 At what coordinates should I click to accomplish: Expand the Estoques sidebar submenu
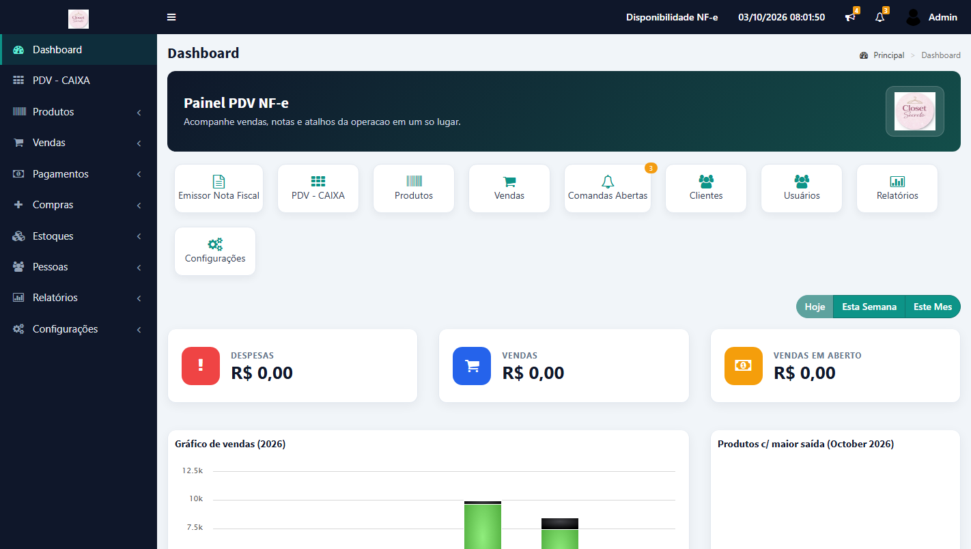(x=79, y=236)
